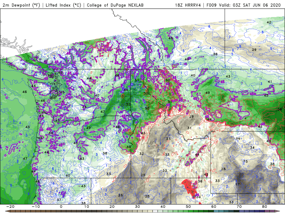Viewport: 285px width, 213px height.
Task: Click the dewpoint value 55 on the map
Action: click(147, 108)
